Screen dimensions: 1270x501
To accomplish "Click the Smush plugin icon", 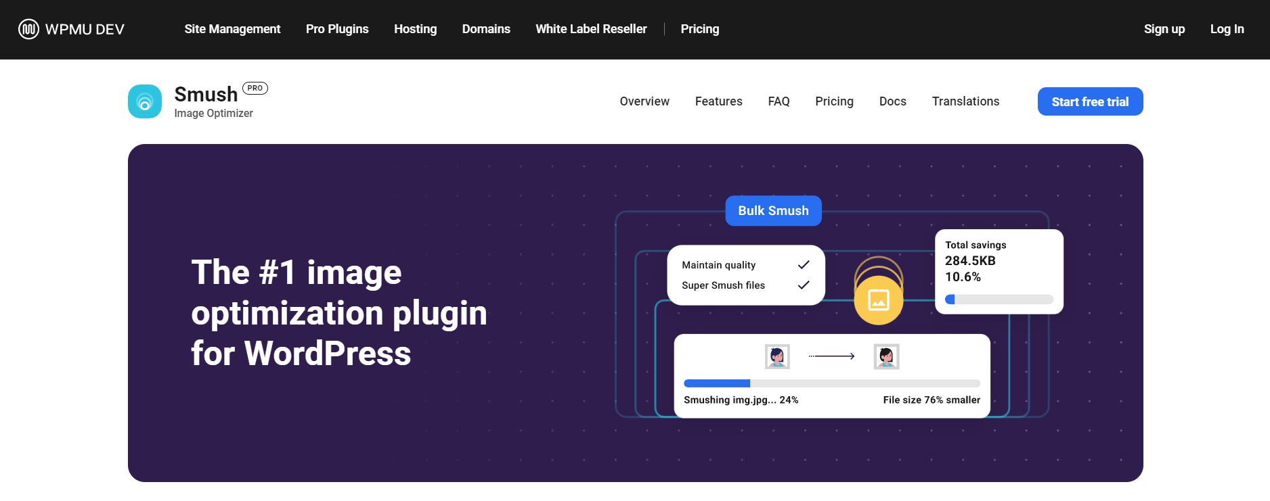I will click(x=145, y=101).
